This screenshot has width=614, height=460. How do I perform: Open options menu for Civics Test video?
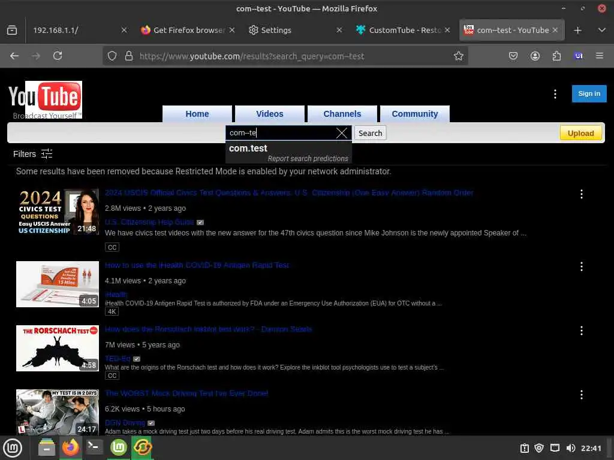(x=582, y=194)
